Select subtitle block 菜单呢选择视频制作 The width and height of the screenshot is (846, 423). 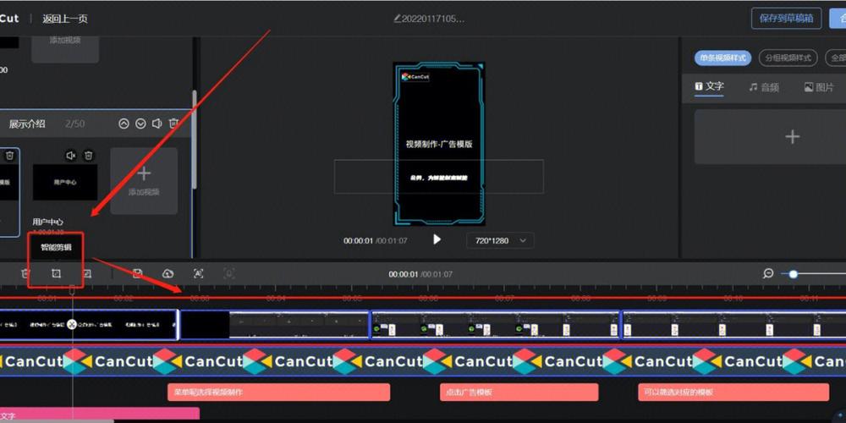(278, 393)
